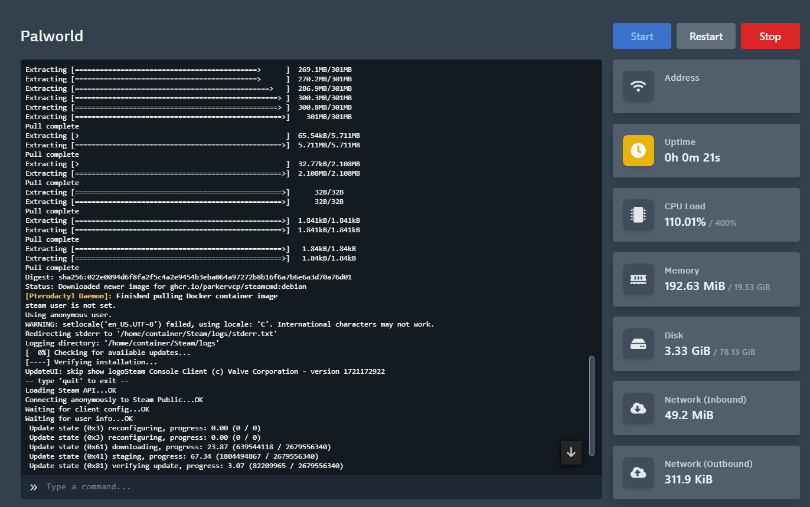This screenshot has height=507, width=810.
Task: Stop the Palworld server
Action: point(770,36)
